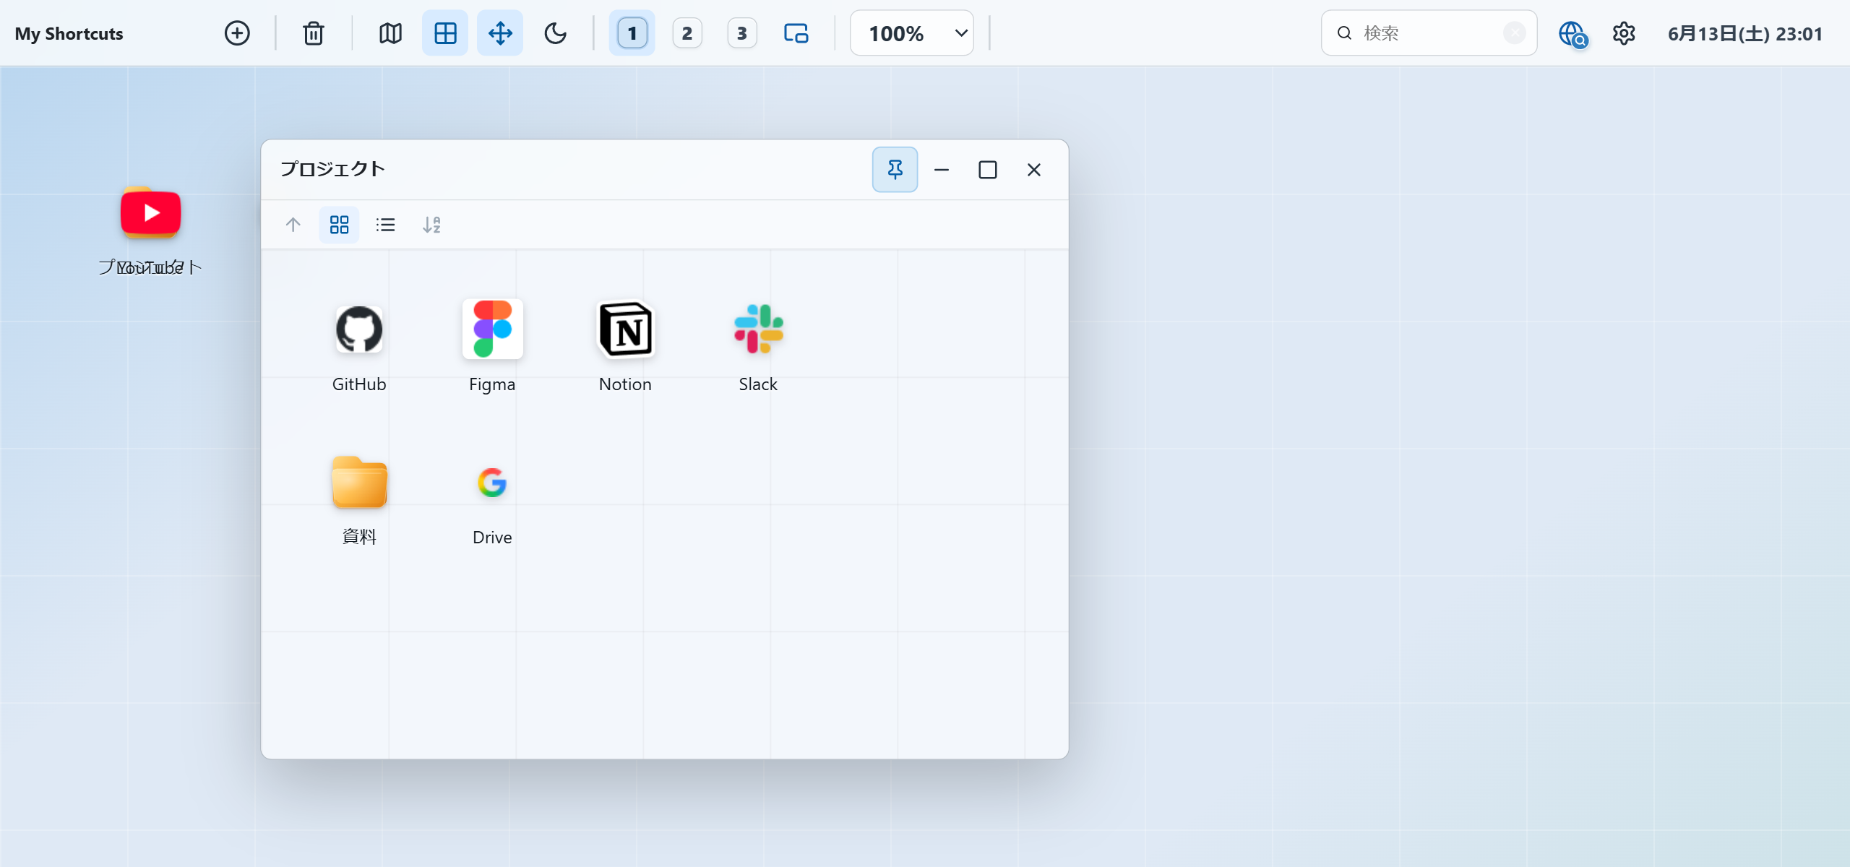Maximize the プロジェクト window
1850x867 pixels.
click(988, 170)
